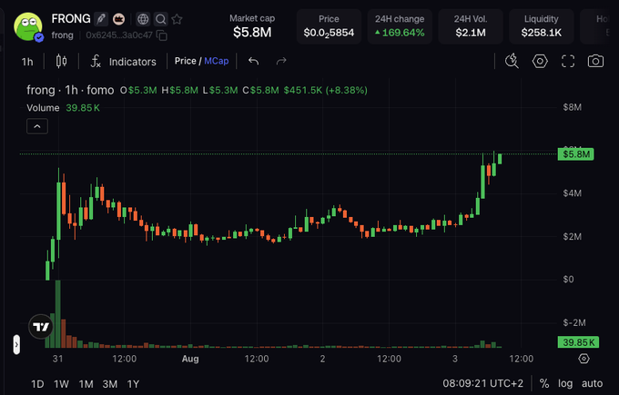Expand the left side panel arrow
Screen dimensions: 619x395
[16, 344]
